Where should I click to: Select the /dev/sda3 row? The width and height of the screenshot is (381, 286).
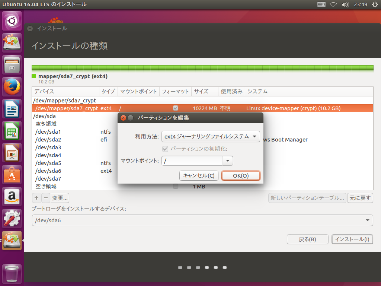(x=74, y=147)
